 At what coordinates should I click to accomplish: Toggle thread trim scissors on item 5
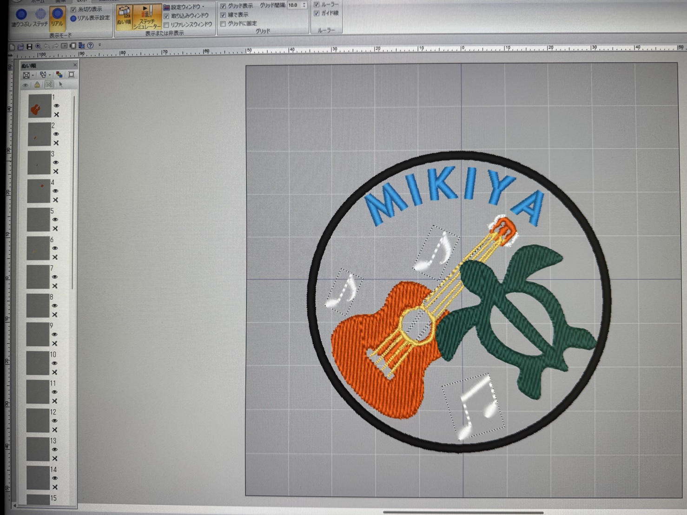click(55, 229)
